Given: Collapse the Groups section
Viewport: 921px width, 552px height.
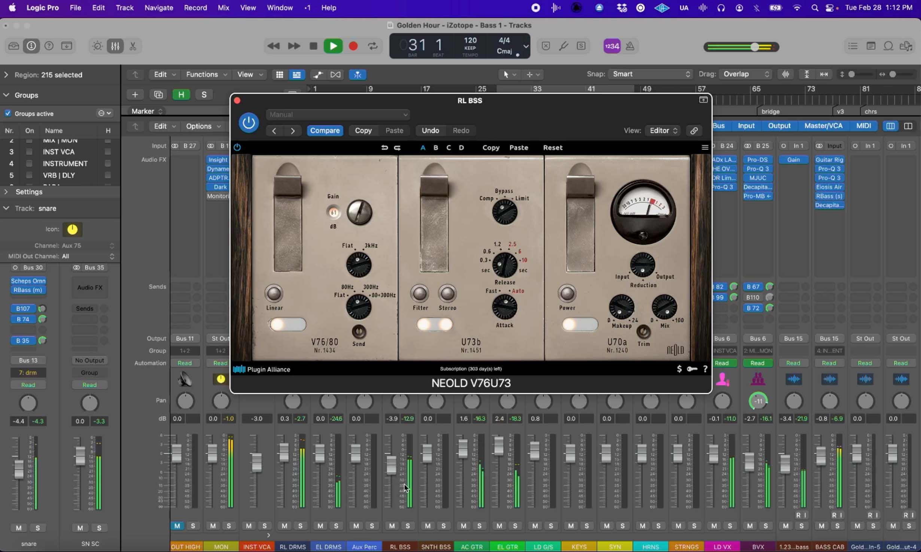Looking at the screenshot, I should [6, 95].
